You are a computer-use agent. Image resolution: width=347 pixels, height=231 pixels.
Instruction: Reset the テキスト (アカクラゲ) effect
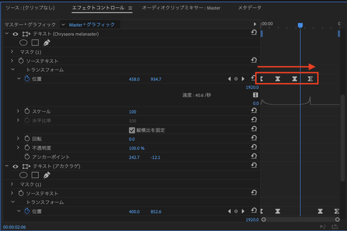coord(254,165)
